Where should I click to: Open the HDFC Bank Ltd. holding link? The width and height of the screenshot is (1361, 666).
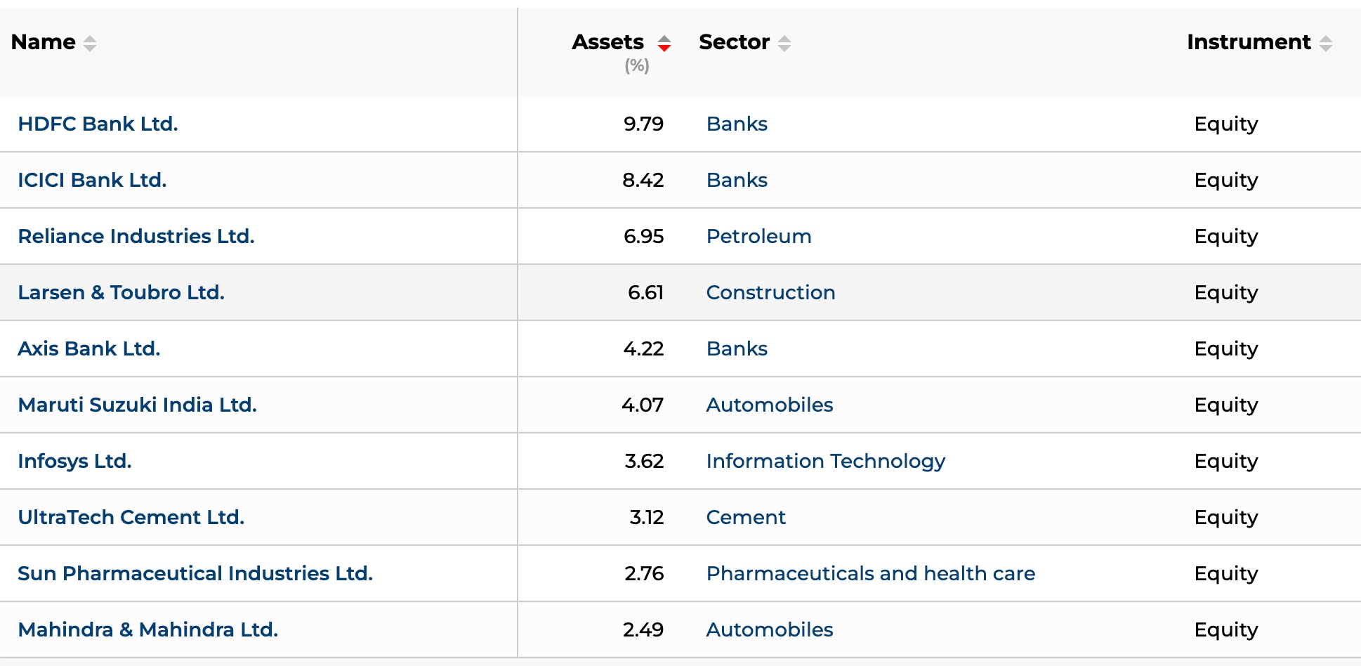pyautogui.click(x=98, y=124)
